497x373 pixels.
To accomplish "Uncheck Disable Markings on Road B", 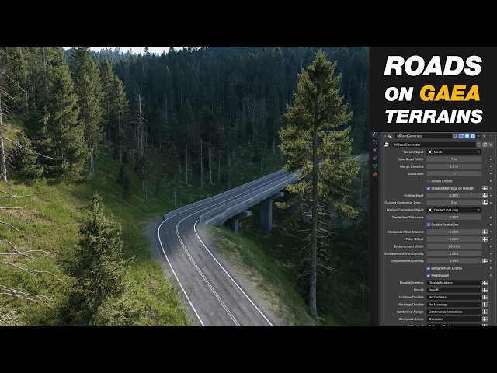I will click(x=429, y=188).
